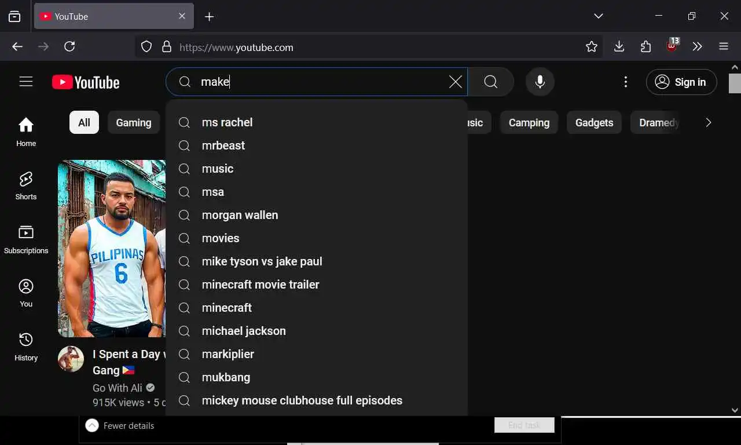Viewport: 741px width, 445px height.
Task: Open Shorts in sidebar
Action: coord(26,186)
